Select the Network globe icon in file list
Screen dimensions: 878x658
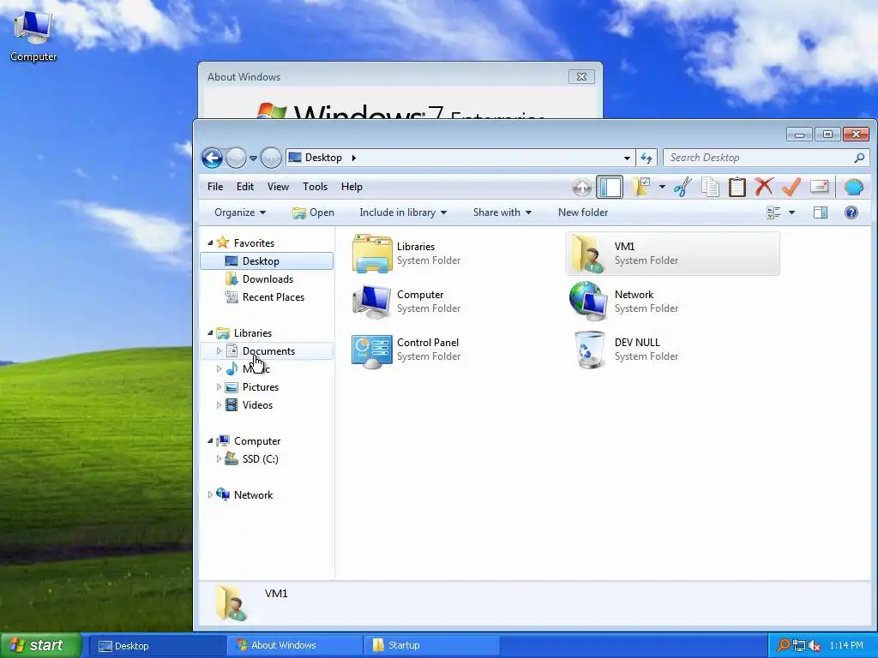(x=588, y=302)
